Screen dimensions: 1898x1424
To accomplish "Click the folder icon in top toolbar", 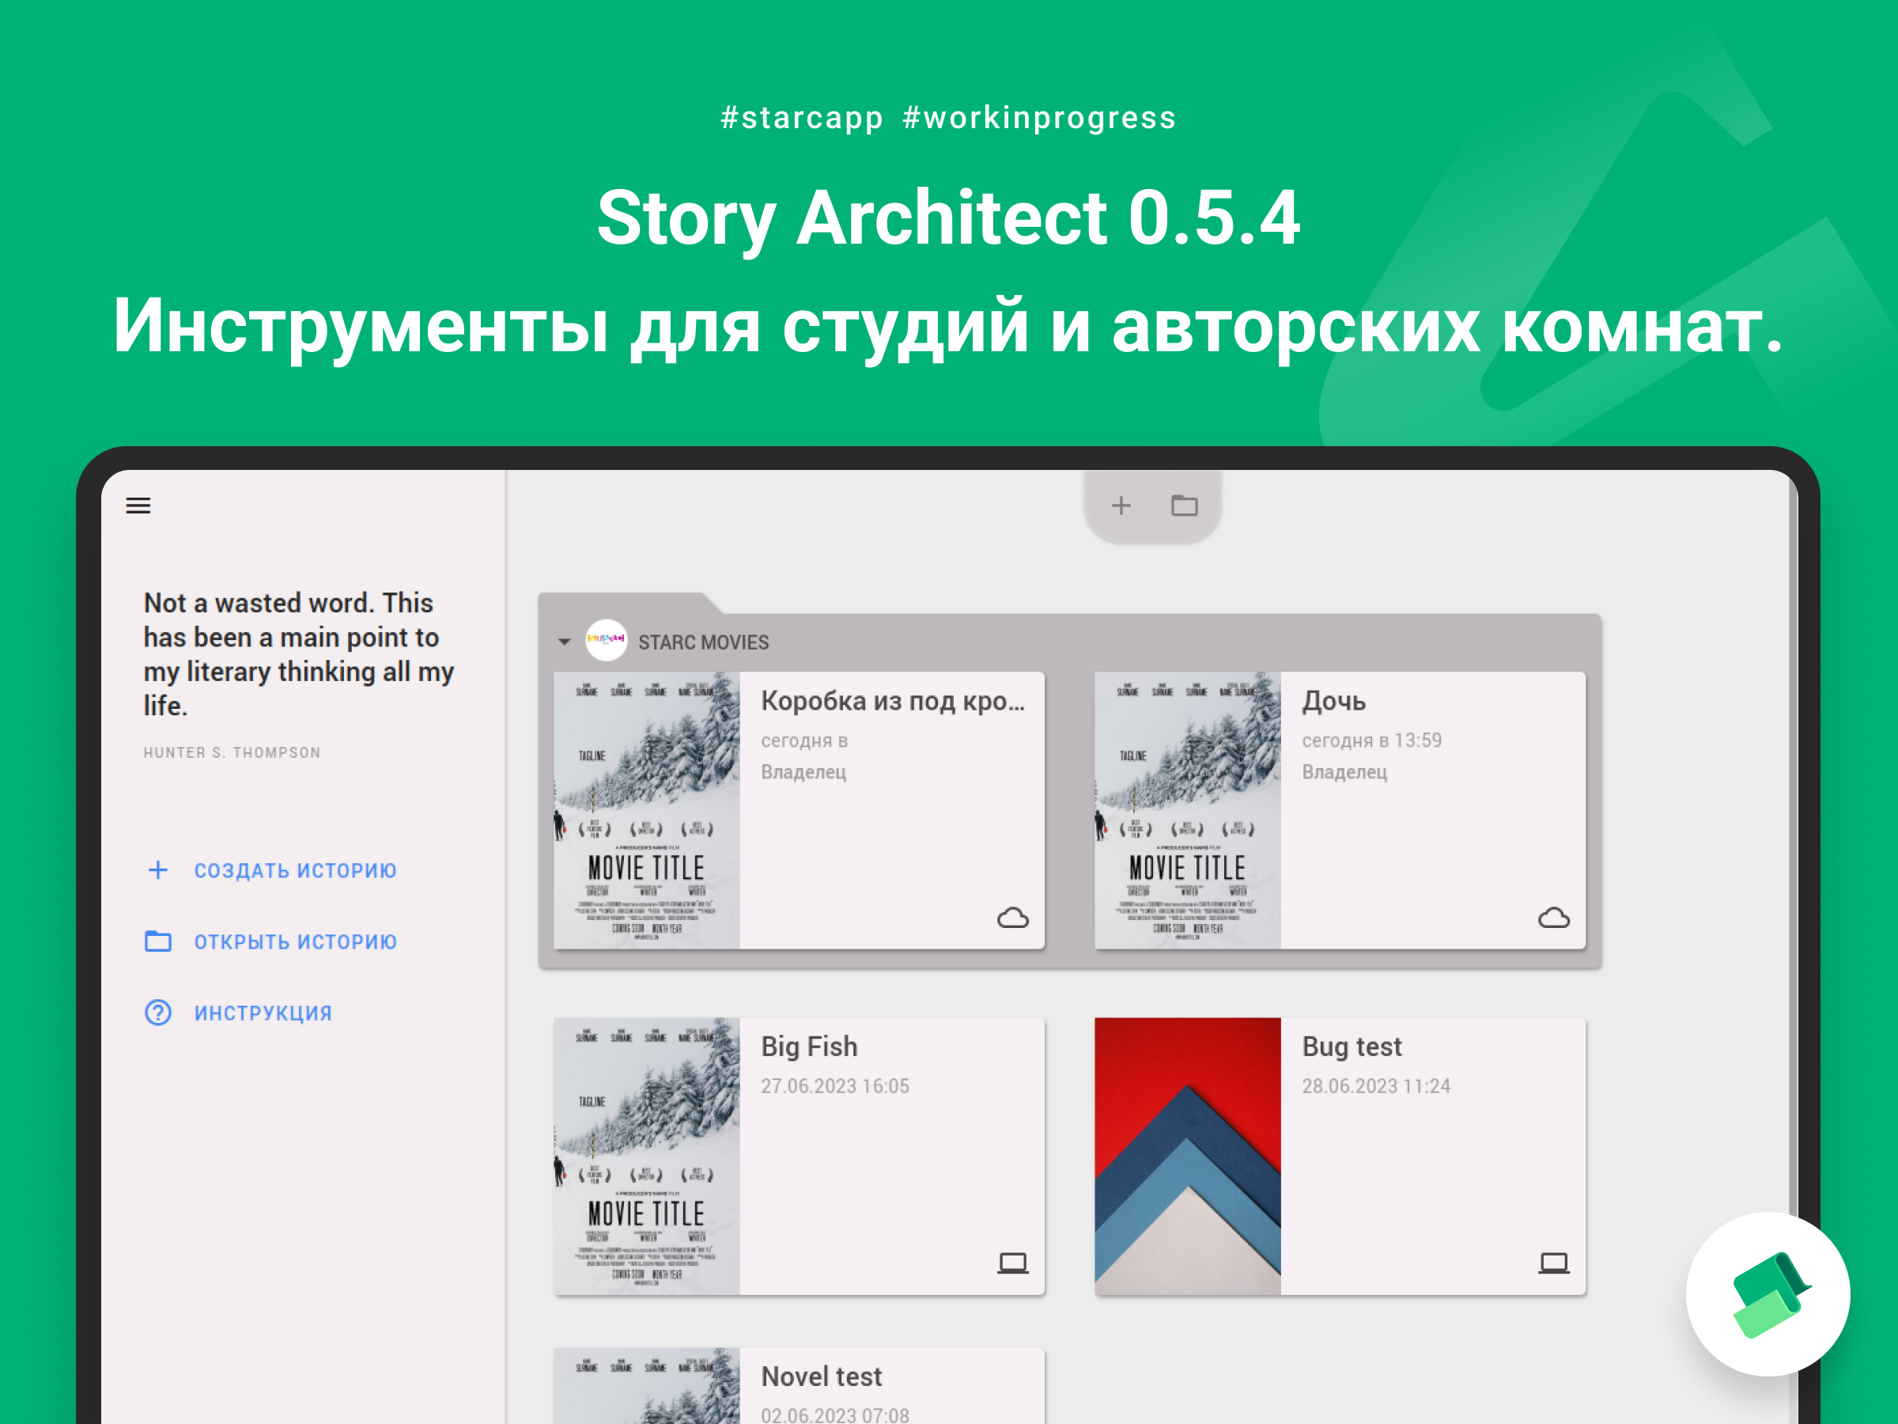I will tap(1184, 506).
